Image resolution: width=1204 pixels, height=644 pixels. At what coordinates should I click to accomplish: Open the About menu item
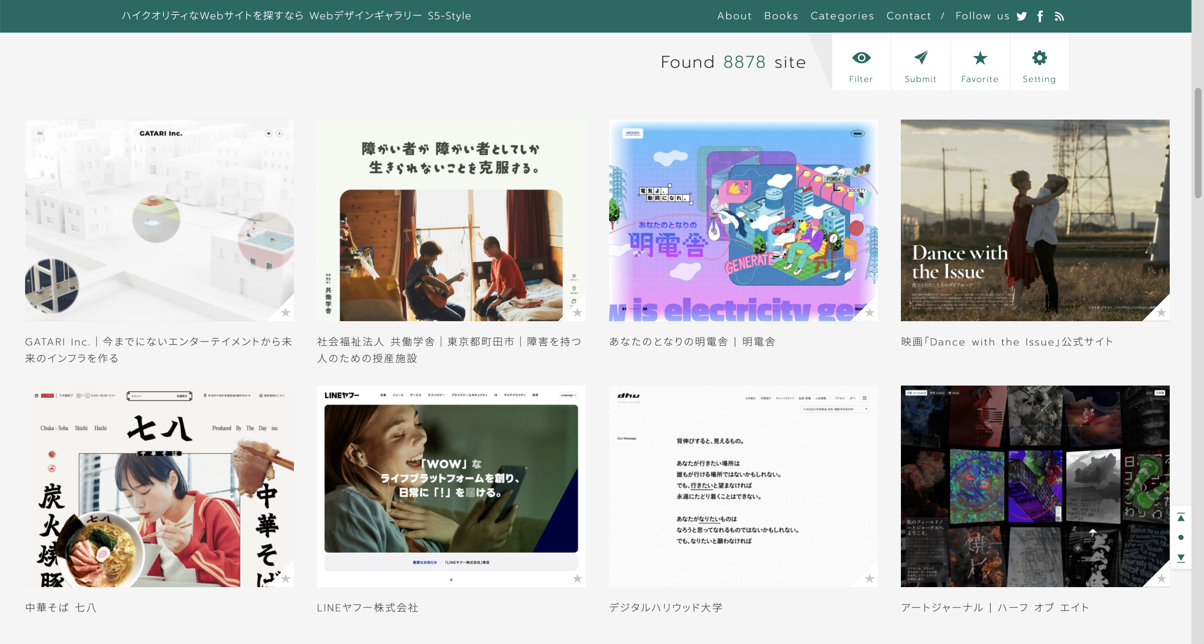pyautogui.click(x=734, y=16)
